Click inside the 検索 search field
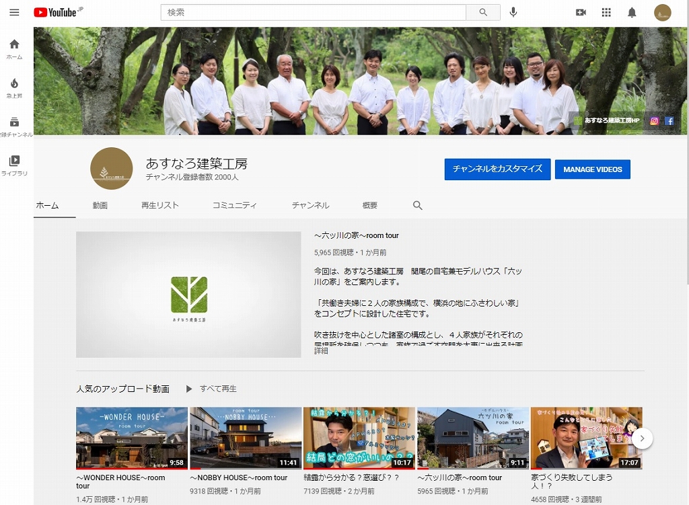Image resolution: width=689 pixels, height=505 pixels. tap(314, 12)
